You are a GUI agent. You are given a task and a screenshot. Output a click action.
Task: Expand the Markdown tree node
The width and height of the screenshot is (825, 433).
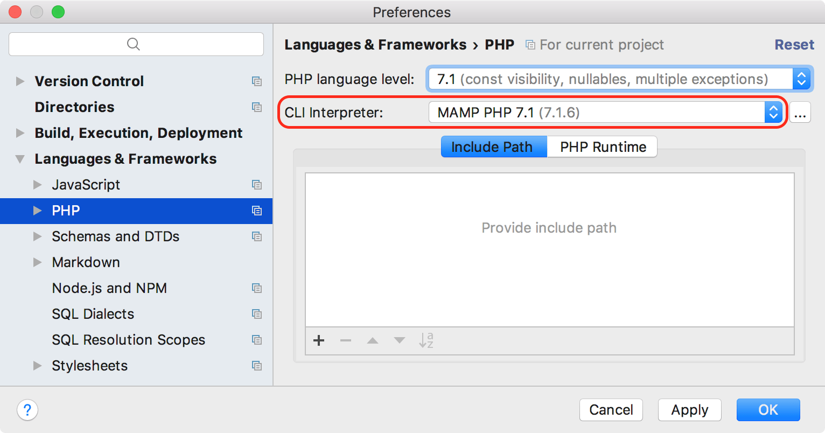[x=38, y=262]
